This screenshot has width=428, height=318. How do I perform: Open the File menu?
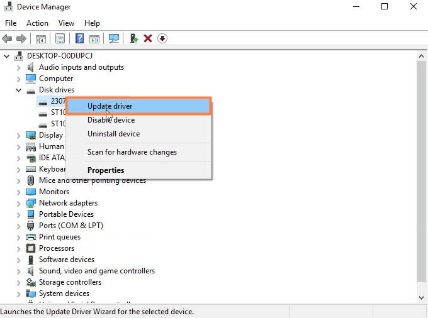pyautogui.click(x=11, y=23)
